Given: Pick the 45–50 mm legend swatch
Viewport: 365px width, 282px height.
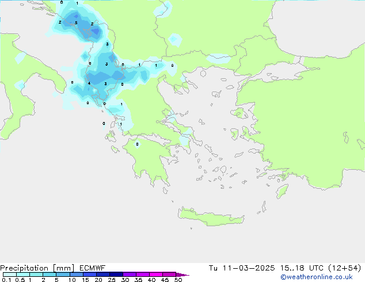Looking at the screenshot, I should coord(169,275).
